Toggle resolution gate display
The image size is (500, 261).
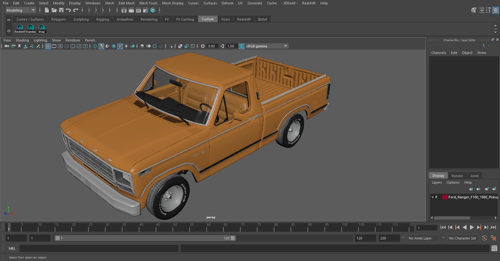(60, 46)
